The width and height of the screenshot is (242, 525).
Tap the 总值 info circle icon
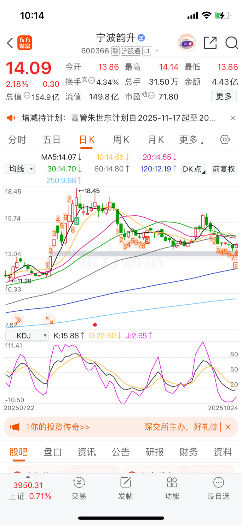[27, 95]
